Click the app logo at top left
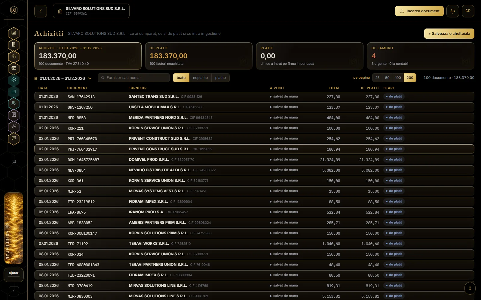The height and width of the screenshot is (300, 481). point(14,10)
